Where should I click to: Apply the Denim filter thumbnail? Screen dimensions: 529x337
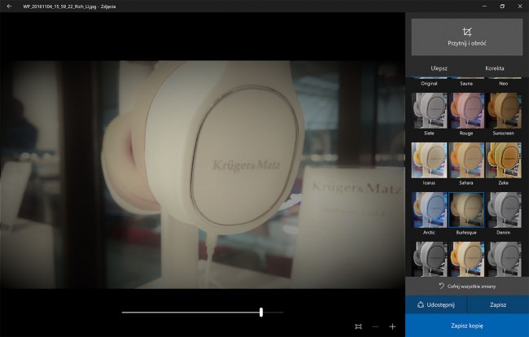pos(504,210)
